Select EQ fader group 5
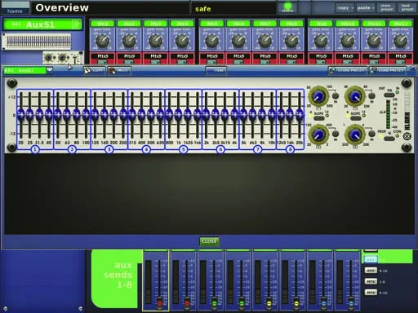The height and width of the screenshot is (313, 418). pos(184,149)
